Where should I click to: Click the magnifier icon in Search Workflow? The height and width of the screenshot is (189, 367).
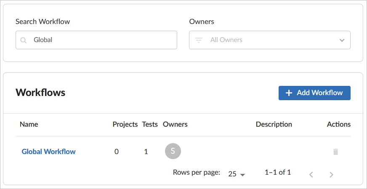coord(24,40)
